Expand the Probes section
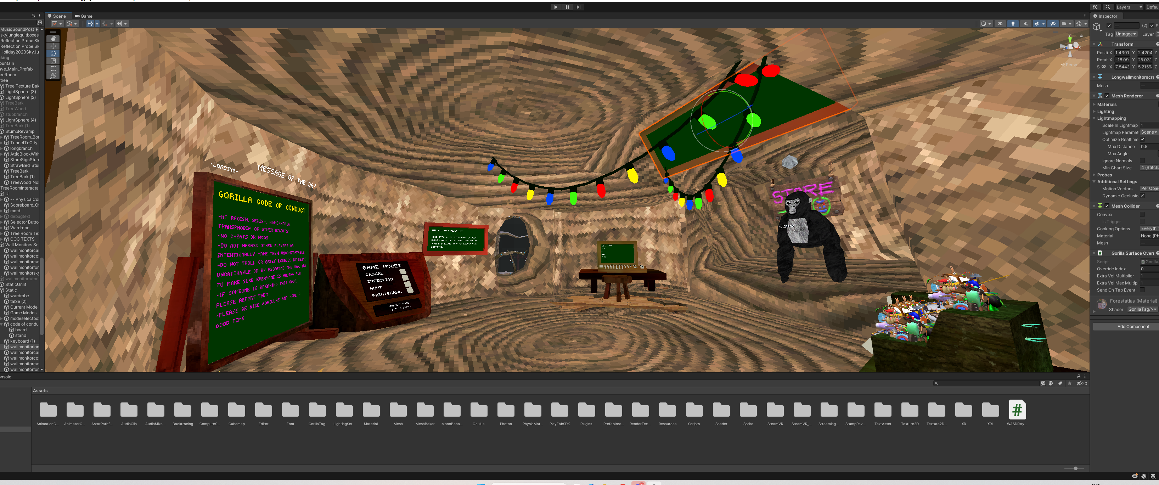Viewport: 1159px width, 485px height. pyautogui.click(x=1094, y=175)
